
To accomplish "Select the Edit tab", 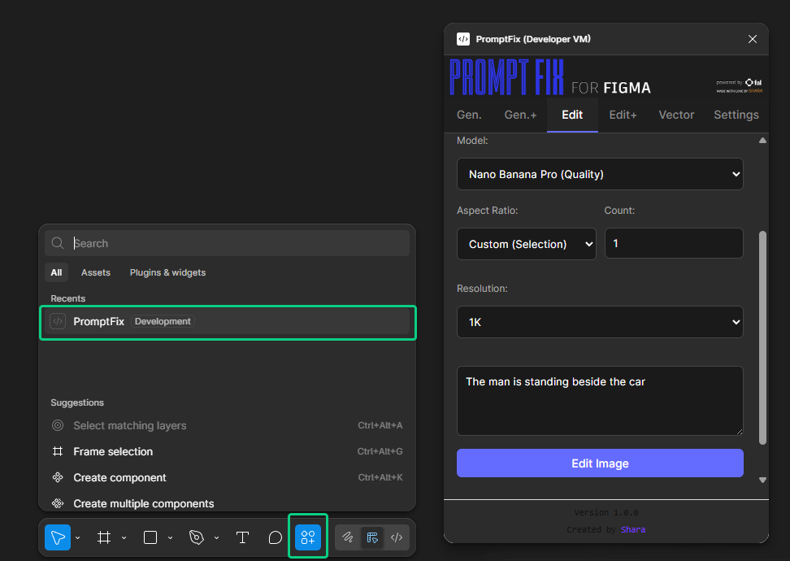I will [572, 115].
